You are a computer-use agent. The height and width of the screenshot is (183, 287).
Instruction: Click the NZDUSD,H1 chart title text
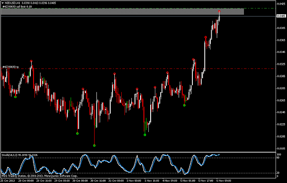pyautogui.click(x=12, y=3)
